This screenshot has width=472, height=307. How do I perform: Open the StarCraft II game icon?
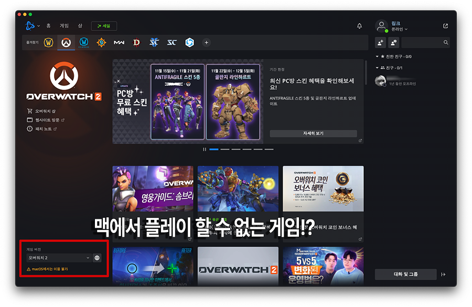[154, 43]
